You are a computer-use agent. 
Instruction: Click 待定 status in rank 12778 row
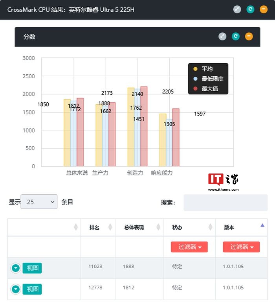[x=177, y=287]
